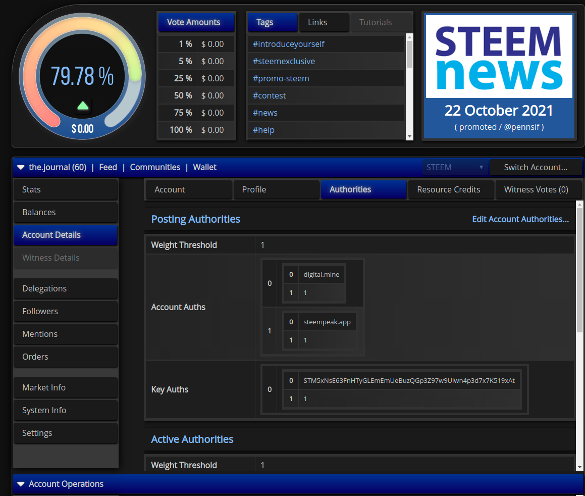Click the Switch Account button
The width and height of the screenshot is (585, 496).
(x=536, y=167)
